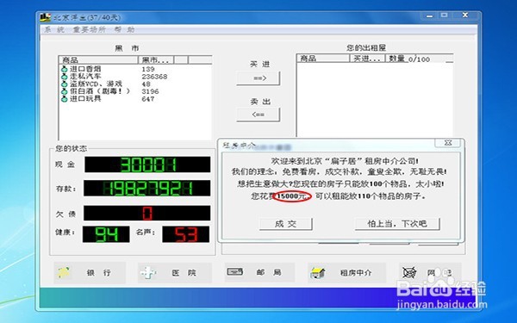Click the post office envelope icon
This screenshot has height=323, width=517.
point(235,272)
